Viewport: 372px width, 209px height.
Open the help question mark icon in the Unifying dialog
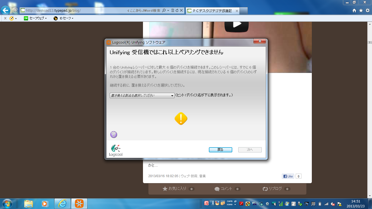(x=114, y=134)
